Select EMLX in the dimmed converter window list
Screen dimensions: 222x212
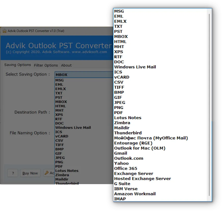click(60, 89)
